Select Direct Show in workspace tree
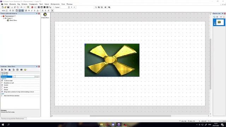Viewport: 226px width, 127px height. click(13, 20)
